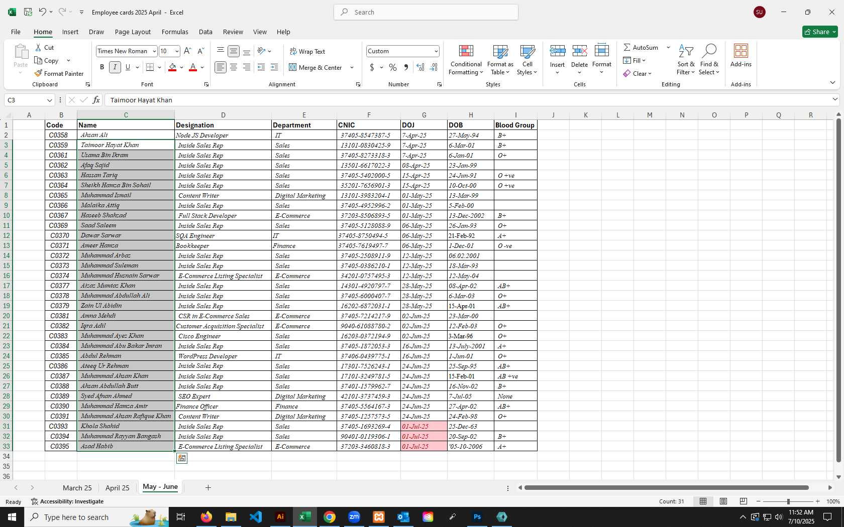Align text right
This screenshot has width=844, height=527.
pos(247,67)
